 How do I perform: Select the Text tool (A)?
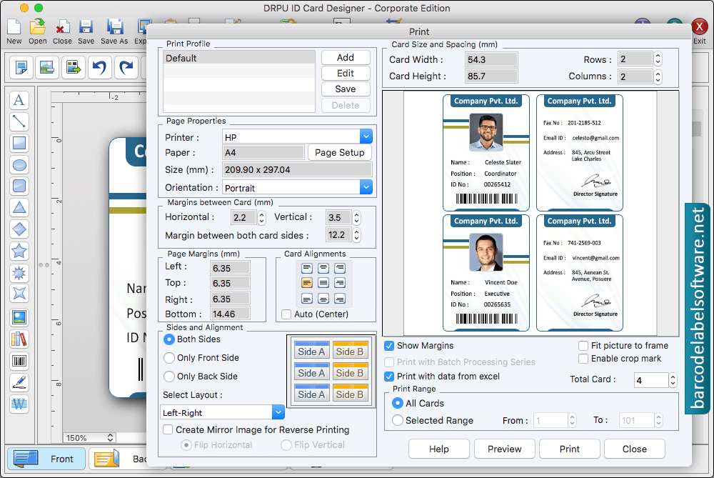[19, 100]
